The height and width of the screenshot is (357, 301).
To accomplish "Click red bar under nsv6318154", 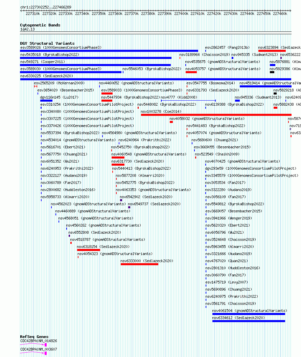I will 89,250.
